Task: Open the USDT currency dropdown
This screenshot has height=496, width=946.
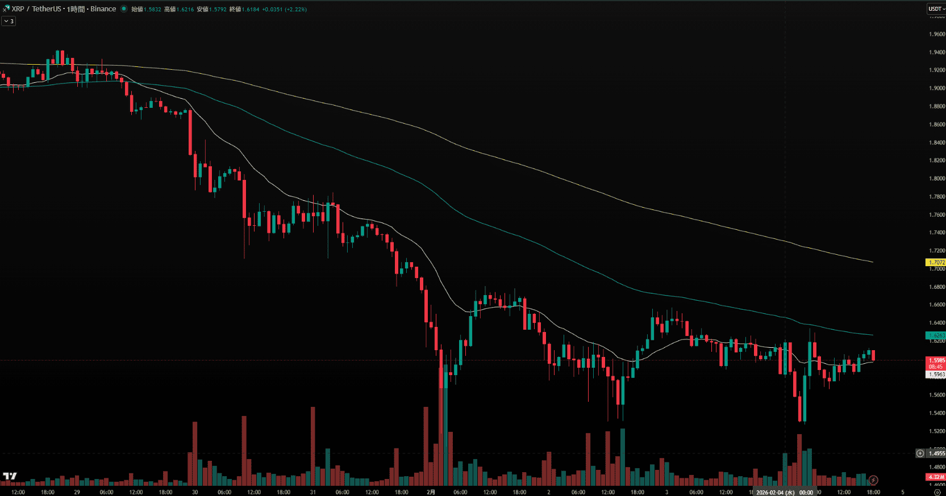Action: (x=936, y=9)
